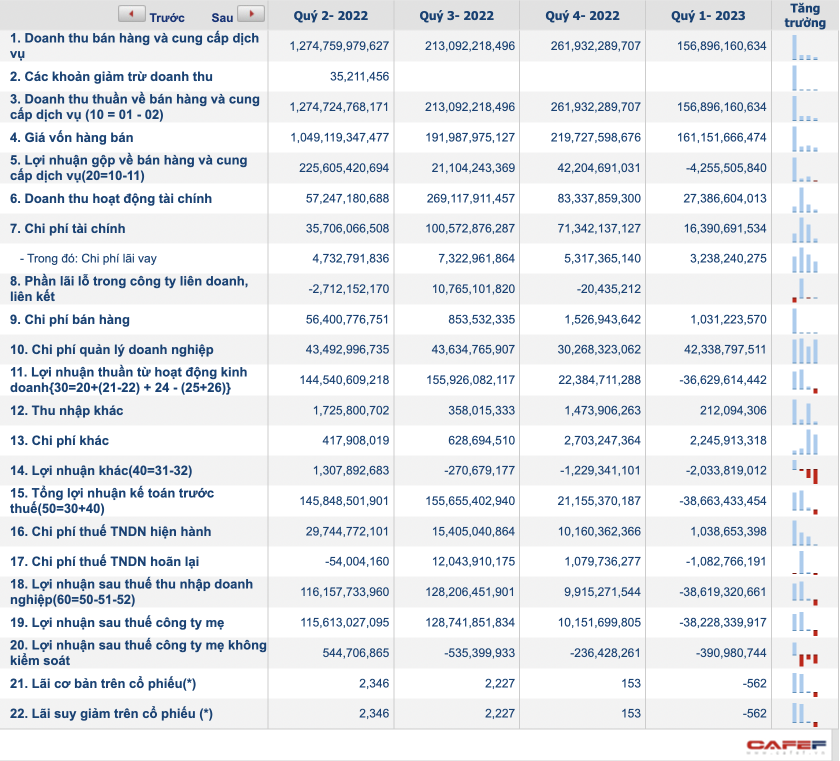
Task: Select the Quý 3- 2022 column header
Action: pos(456,15)
